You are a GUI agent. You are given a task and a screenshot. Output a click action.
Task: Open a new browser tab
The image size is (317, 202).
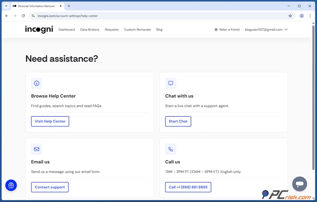tap(69, 6)
